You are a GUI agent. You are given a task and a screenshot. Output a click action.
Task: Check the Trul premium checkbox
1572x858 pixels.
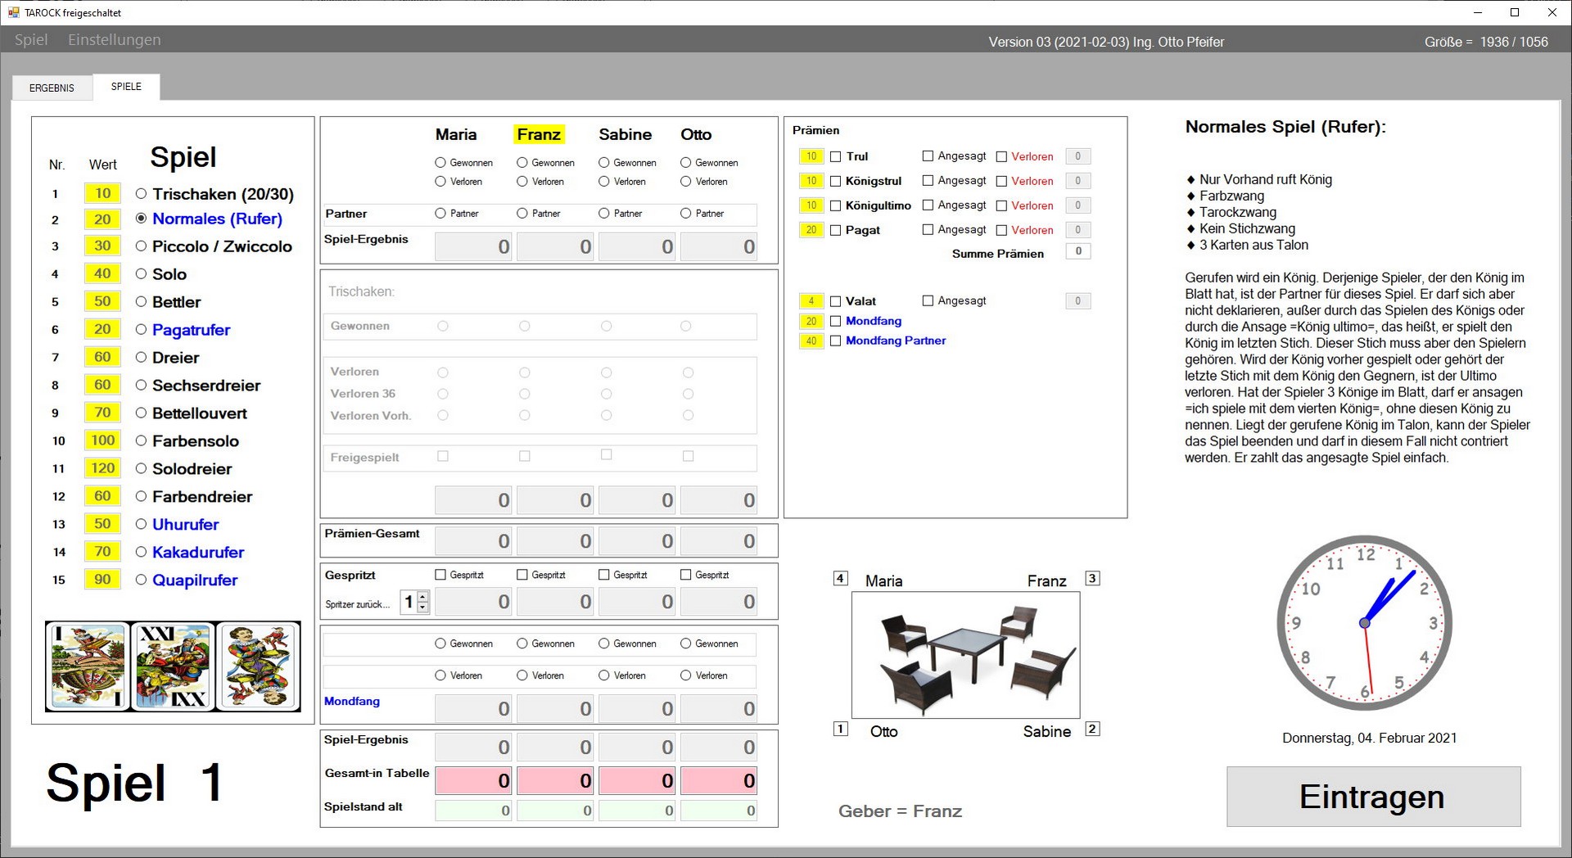point(836,156)
